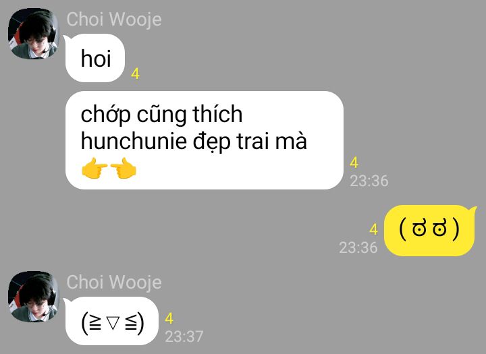The width and height of the screenshot is (486, 354).
Task: Click unread count 4 beside yellow bubble
Action: pyautogui.click(x=373, y=229)
